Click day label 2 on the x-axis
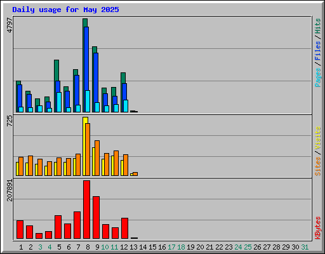The height and width of the screenshot is (254, 325). coord(30,247)
